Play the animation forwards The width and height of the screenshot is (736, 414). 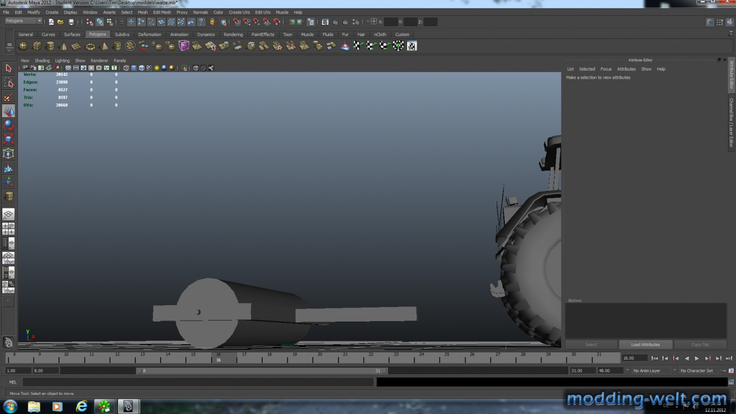697,358
